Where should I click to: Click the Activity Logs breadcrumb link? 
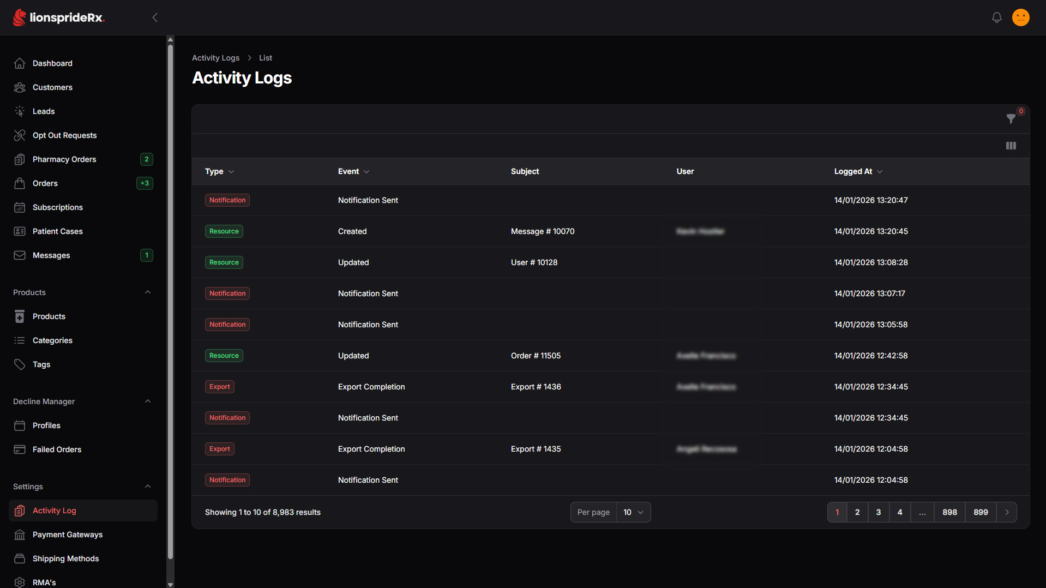pyautogui.click(x=215, y=58)
